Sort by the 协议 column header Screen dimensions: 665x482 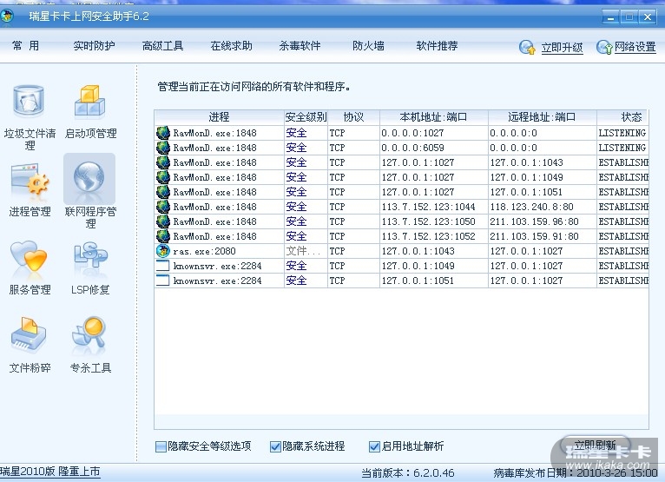[x=353, y=117]
